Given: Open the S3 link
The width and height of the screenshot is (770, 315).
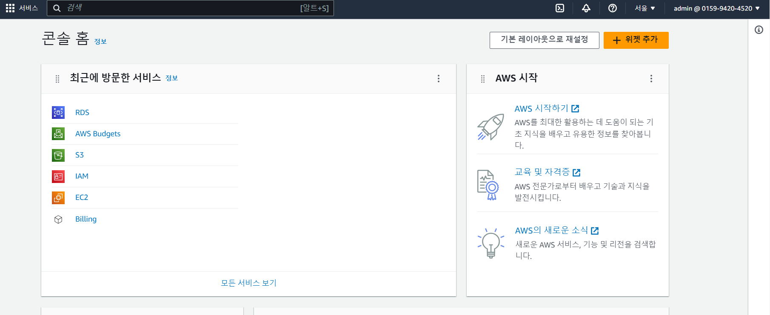Looking at the screenshot, I should point(80,155).
